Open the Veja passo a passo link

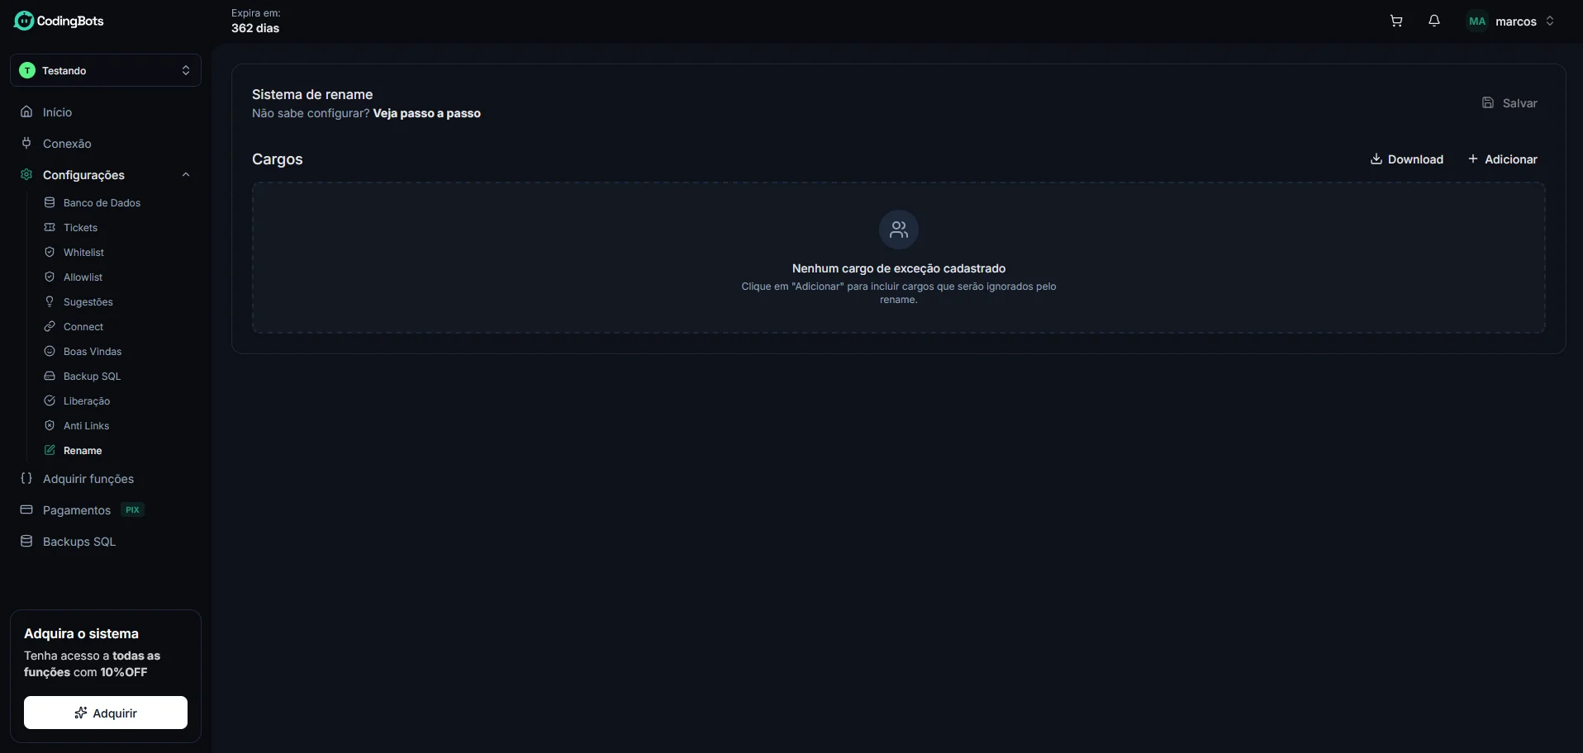pos(426,113)
